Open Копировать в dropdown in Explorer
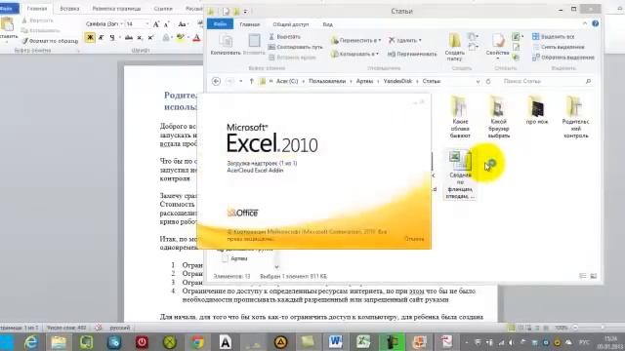The height and width of the screenshot is (351, 625). pyautogui.click(x=354, y=54)
